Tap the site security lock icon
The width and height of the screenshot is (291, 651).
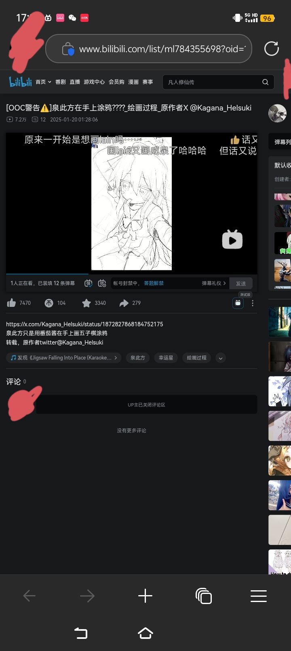68,49
